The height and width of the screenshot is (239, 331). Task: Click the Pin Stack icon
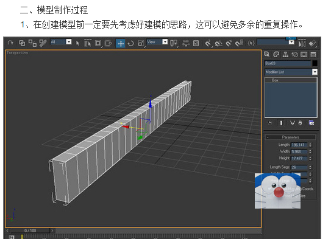[270, 123]
